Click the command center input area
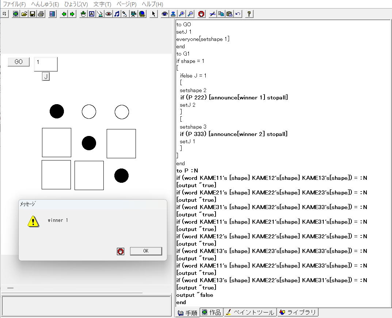 (x=86, y=306)
